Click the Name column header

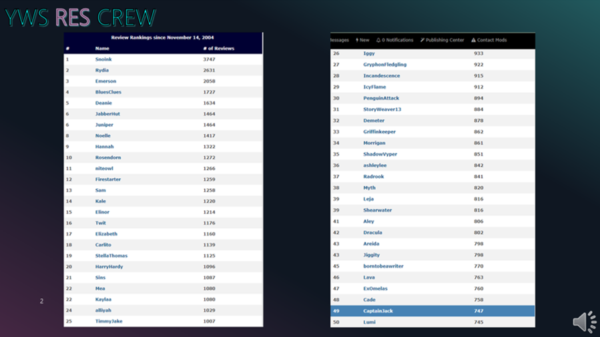tap(102, 48)
